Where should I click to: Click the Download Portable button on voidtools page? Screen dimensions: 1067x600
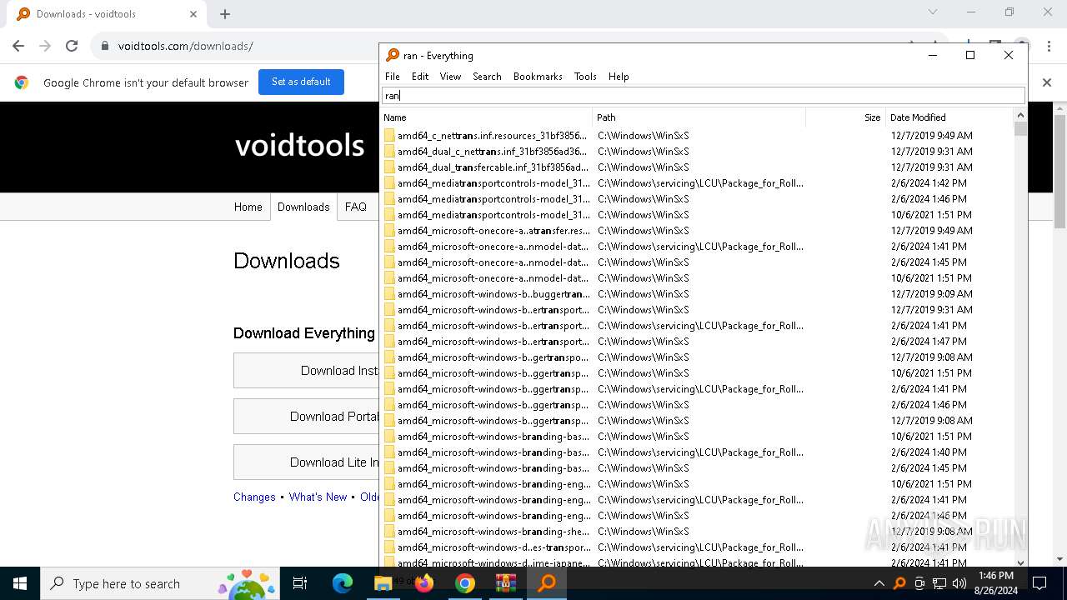(x=306, y=416)
